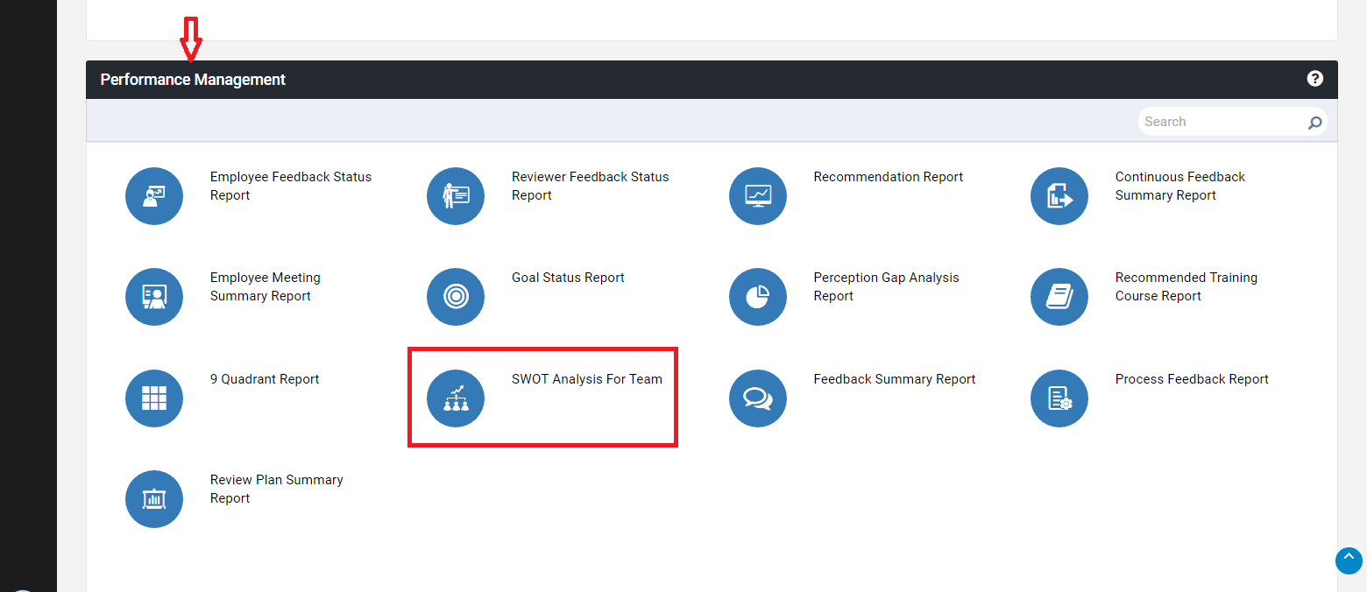The image size is (1367, 592).
Task: Click Review Plan Summary Report link
Action: coord(277,489)
